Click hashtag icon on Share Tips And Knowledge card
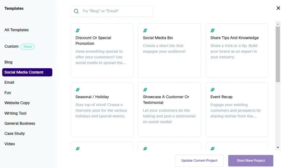This screenshot has width=285, height=168. [x=212, y=31]
